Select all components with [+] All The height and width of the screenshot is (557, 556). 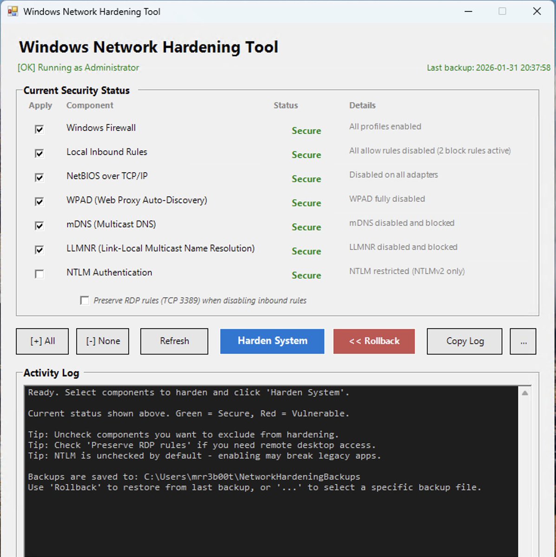(42, 341)
